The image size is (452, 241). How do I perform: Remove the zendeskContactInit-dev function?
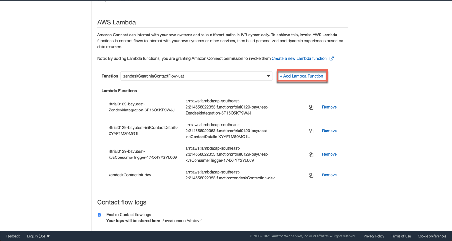pos(329,175)
